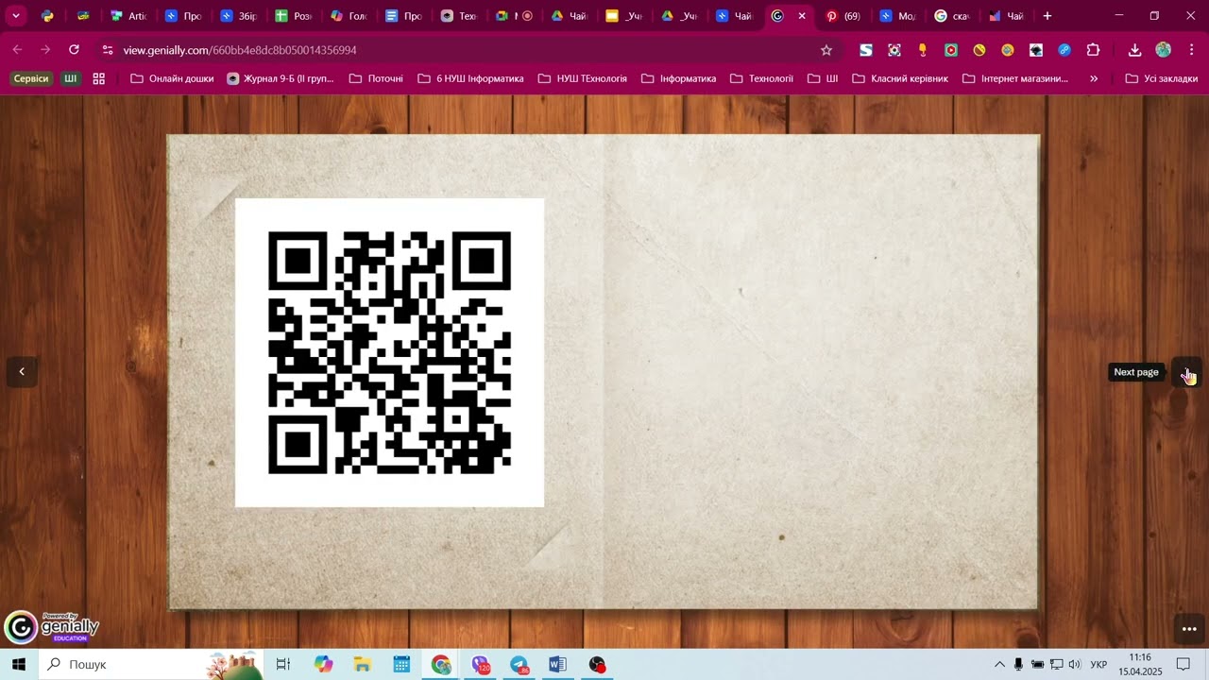
Task: Open the 'Усі закладки' folder
Action: click(x=1162, y=78)
